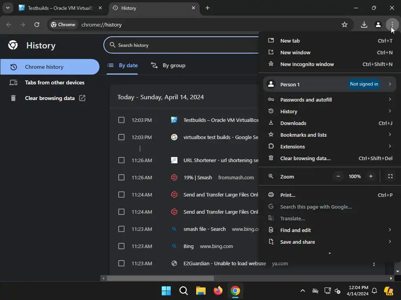Screen dimensions: 401x300
Task: Decrease zoom with the minus button
Action: (338, 176)
